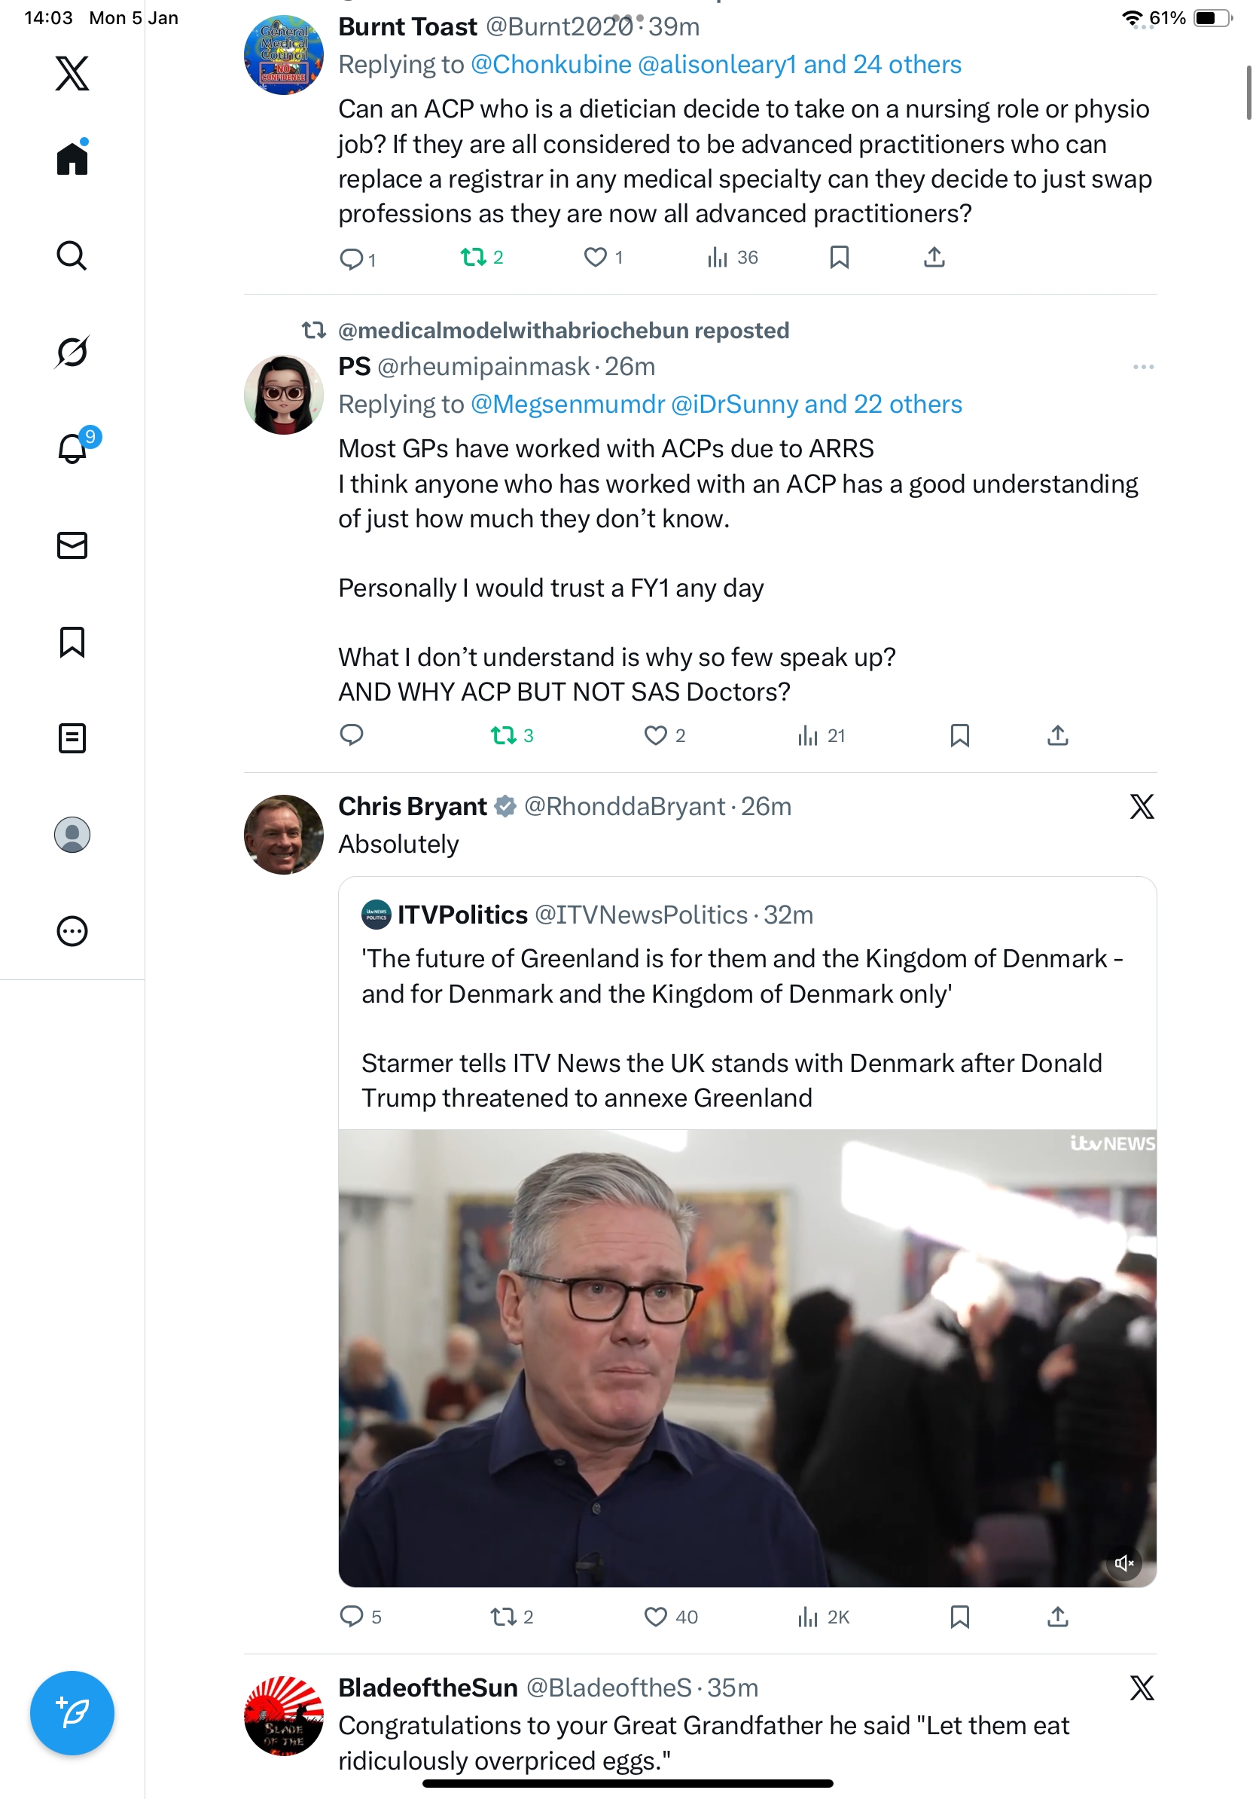Image resolution: width=1256 pixels, height=1799 pixels.
Task: Undo repost on PS's ACP tweet
Action: click(x=503, y=735)
